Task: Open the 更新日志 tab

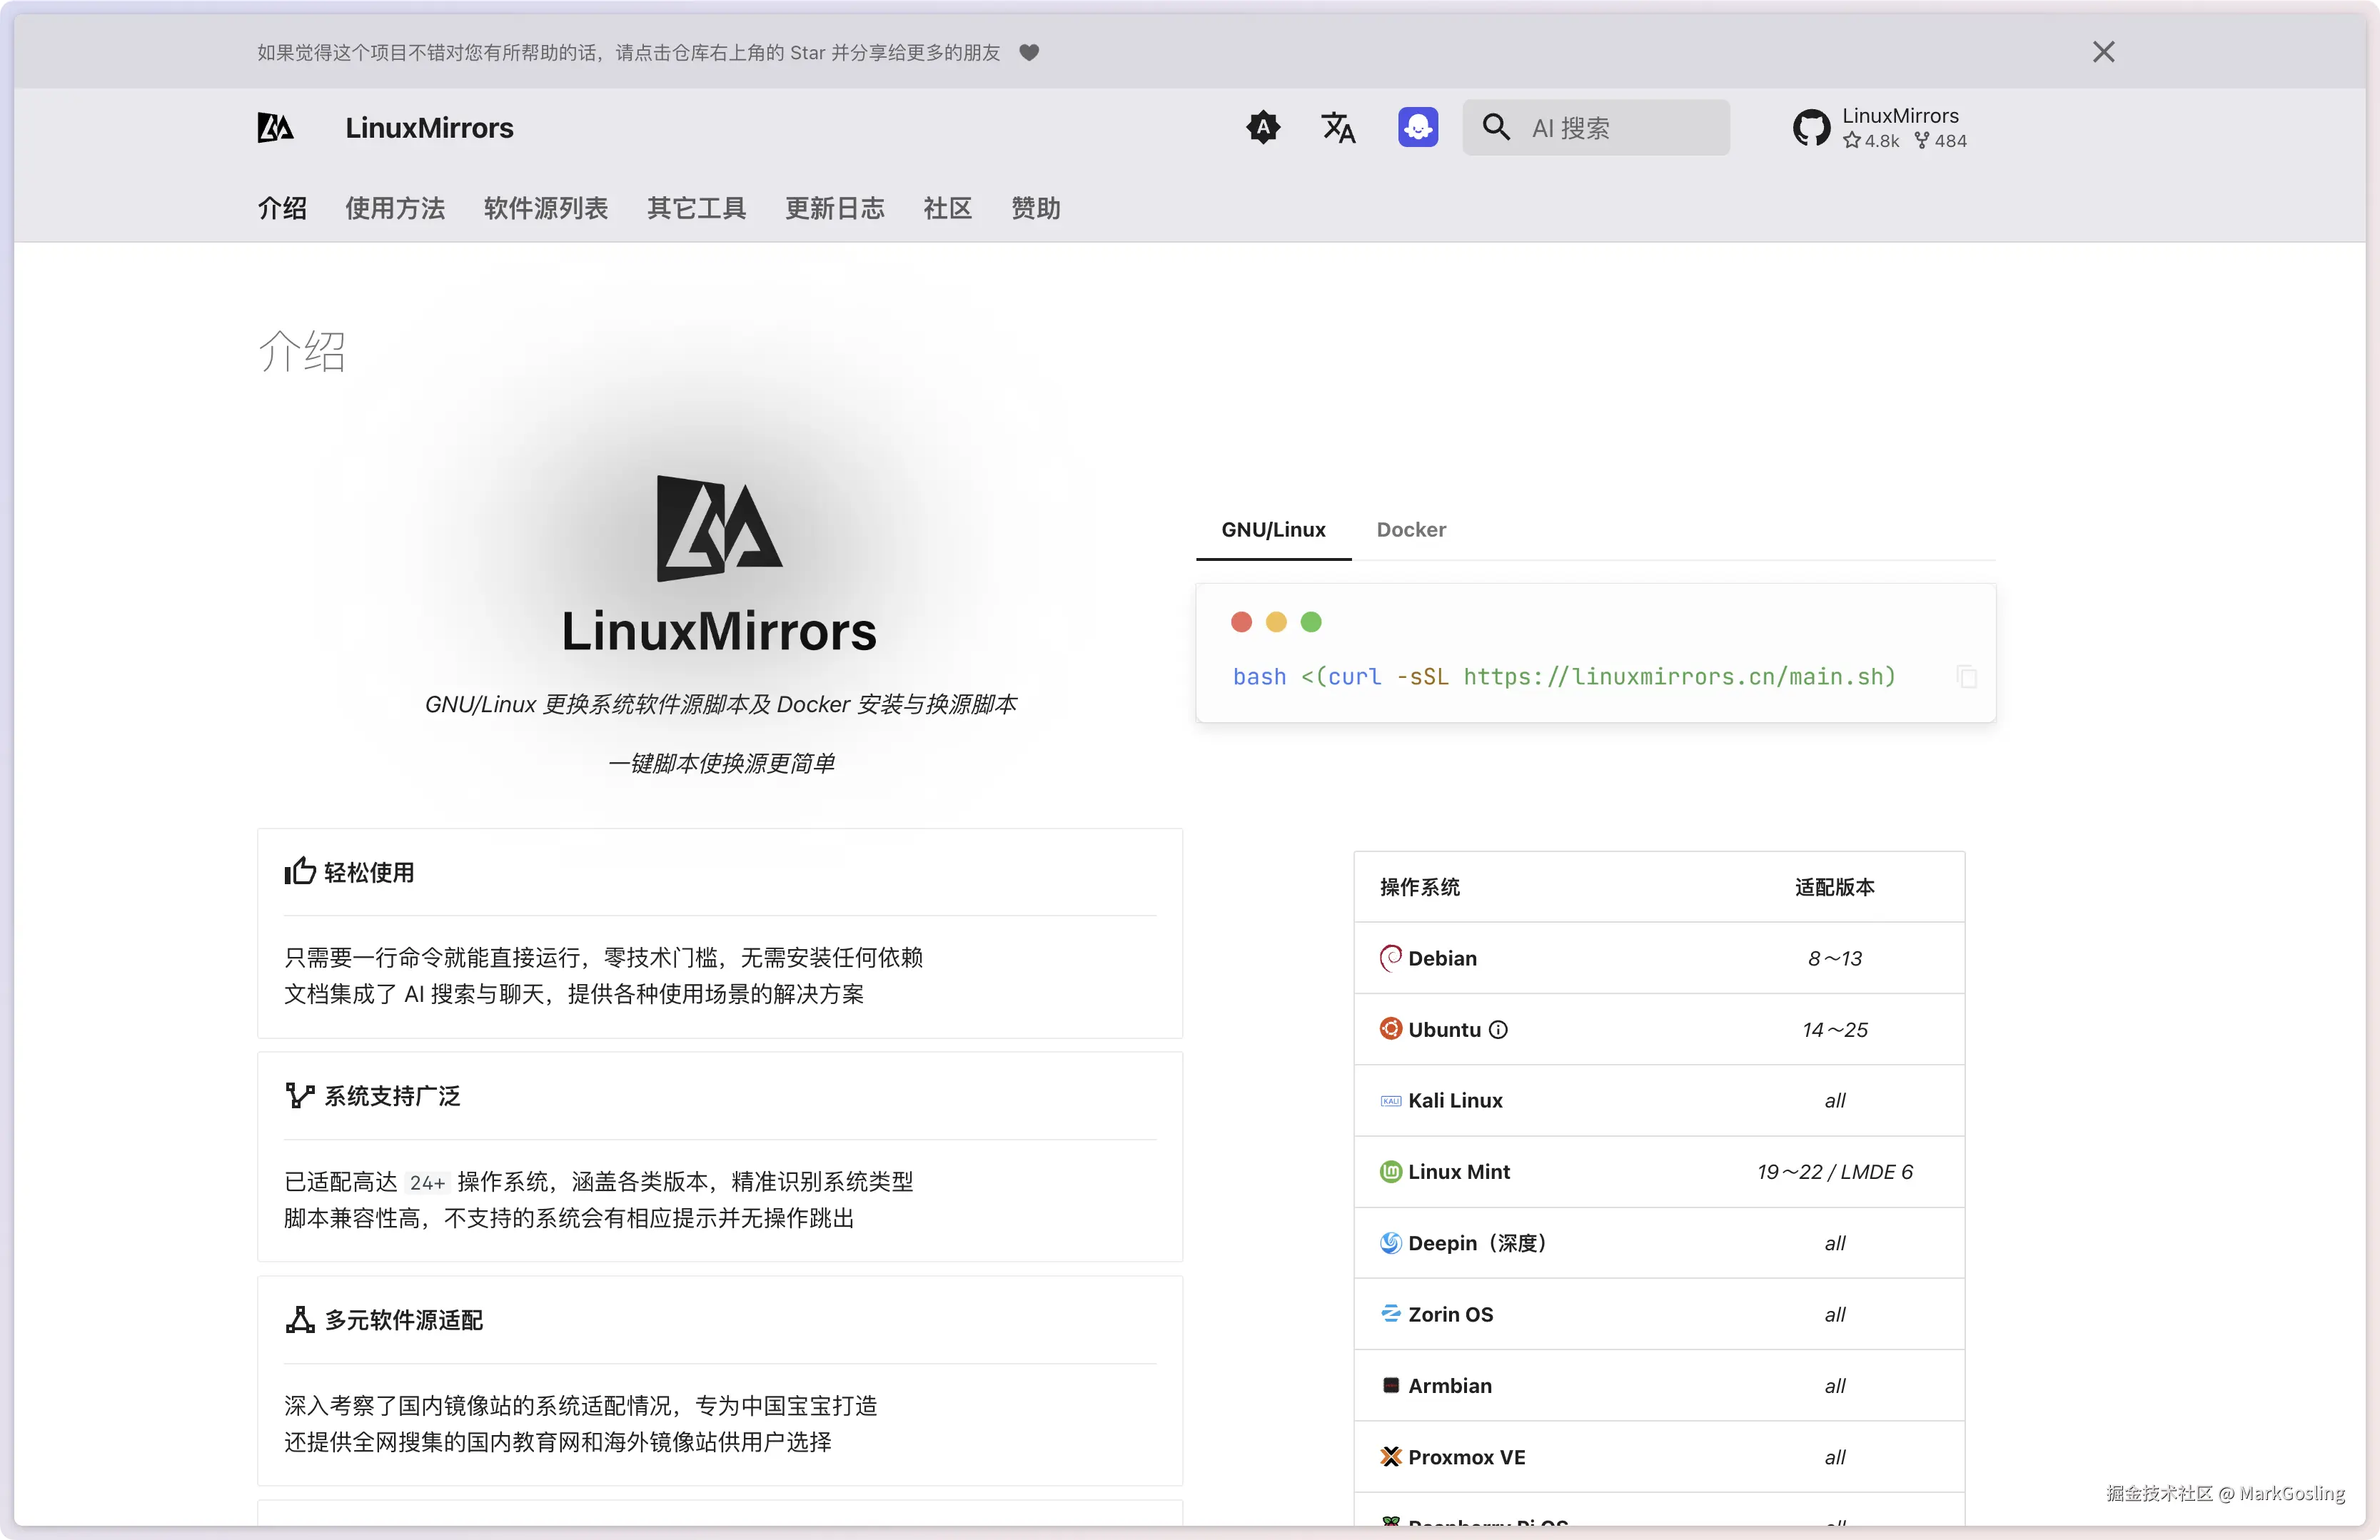Action: coord(834,208)
